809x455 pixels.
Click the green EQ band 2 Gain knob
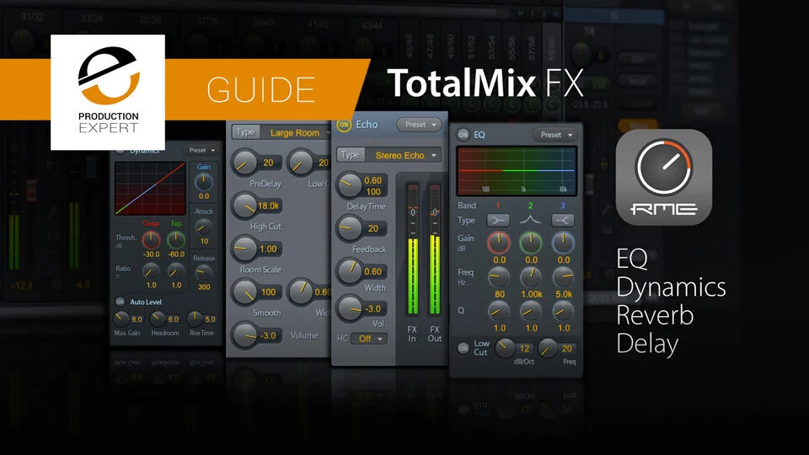tap(530, 243)
